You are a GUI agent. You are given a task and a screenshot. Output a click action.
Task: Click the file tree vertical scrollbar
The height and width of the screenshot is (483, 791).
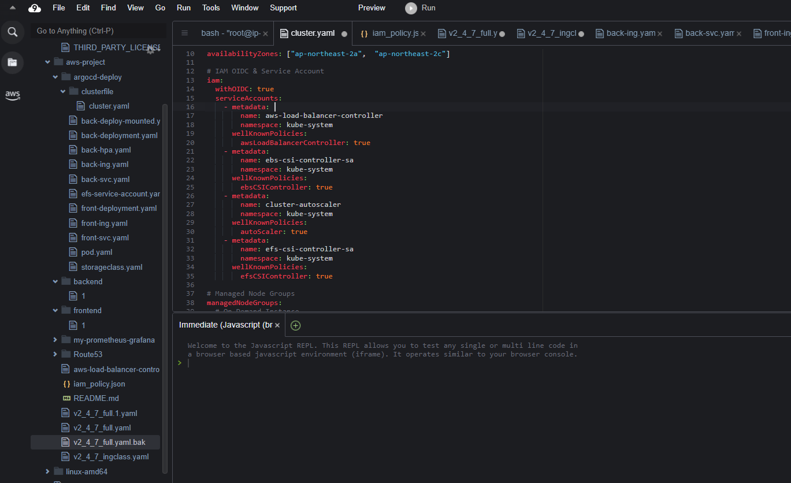165,288
